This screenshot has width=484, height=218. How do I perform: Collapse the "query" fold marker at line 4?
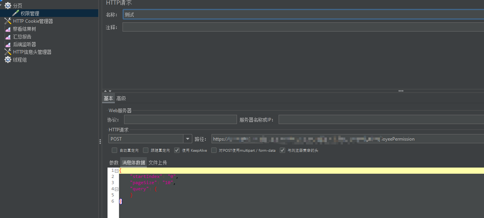[116, 189]
